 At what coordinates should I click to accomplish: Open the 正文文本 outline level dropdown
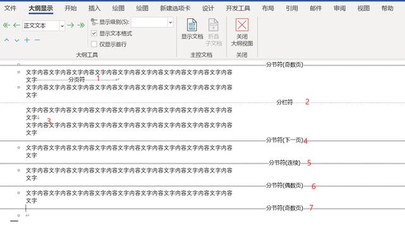(x=62, y=25)
